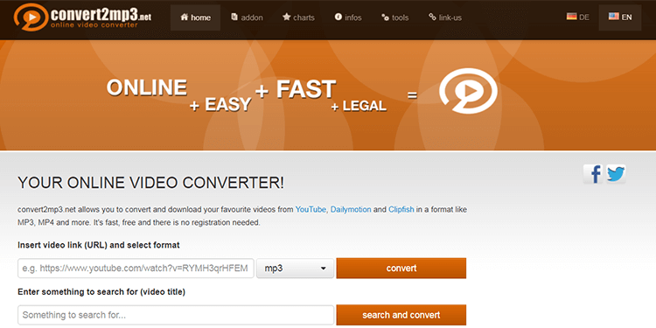The image size is (656, 328).
Task: Click 'Insert video link (URL) and select format' label
Action: click(x=99, y=245)
